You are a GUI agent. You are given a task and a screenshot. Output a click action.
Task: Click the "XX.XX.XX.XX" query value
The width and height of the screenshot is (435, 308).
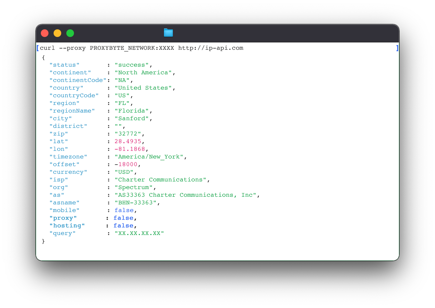pos(139,233)
